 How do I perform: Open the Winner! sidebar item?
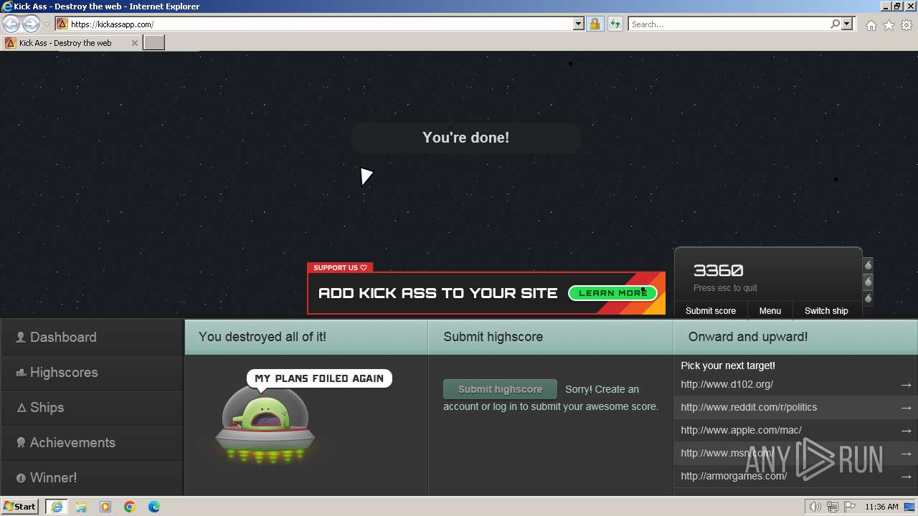(x=92, y=477)
